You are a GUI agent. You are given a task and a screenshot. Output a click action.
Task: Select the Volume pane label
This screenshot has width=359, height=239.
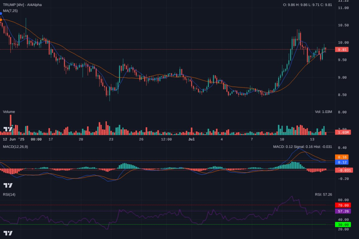(x=9, y=112)
